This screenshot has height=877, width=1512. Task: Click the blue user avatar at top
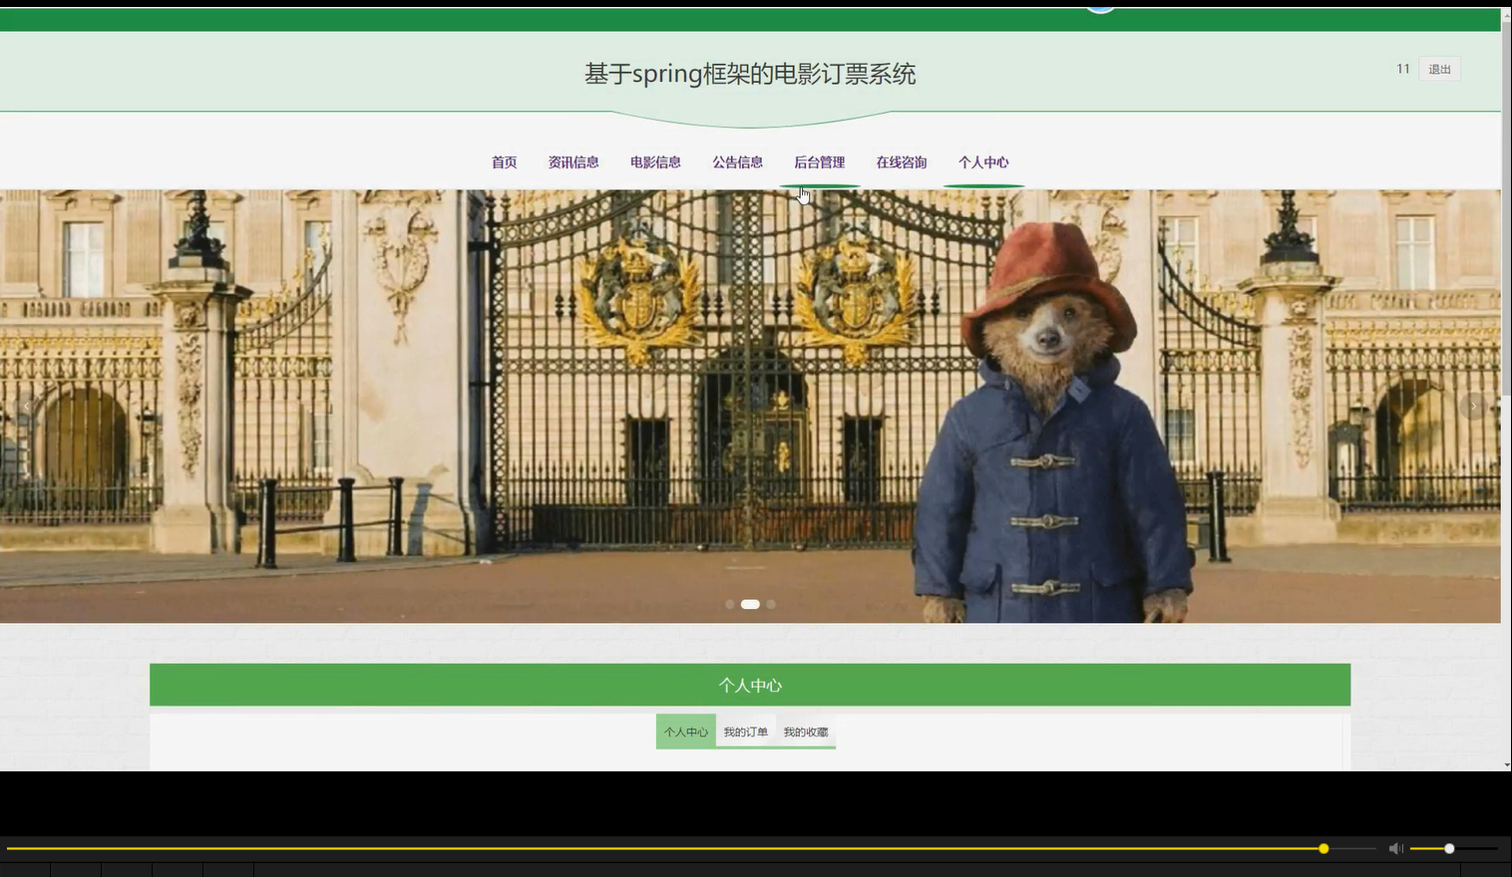point(1099,4)
